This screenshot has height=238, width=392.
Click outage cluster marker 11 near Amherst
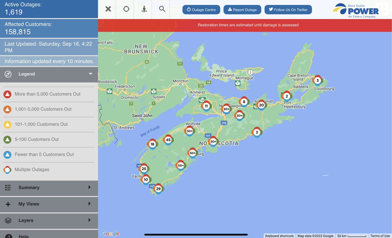206,106
